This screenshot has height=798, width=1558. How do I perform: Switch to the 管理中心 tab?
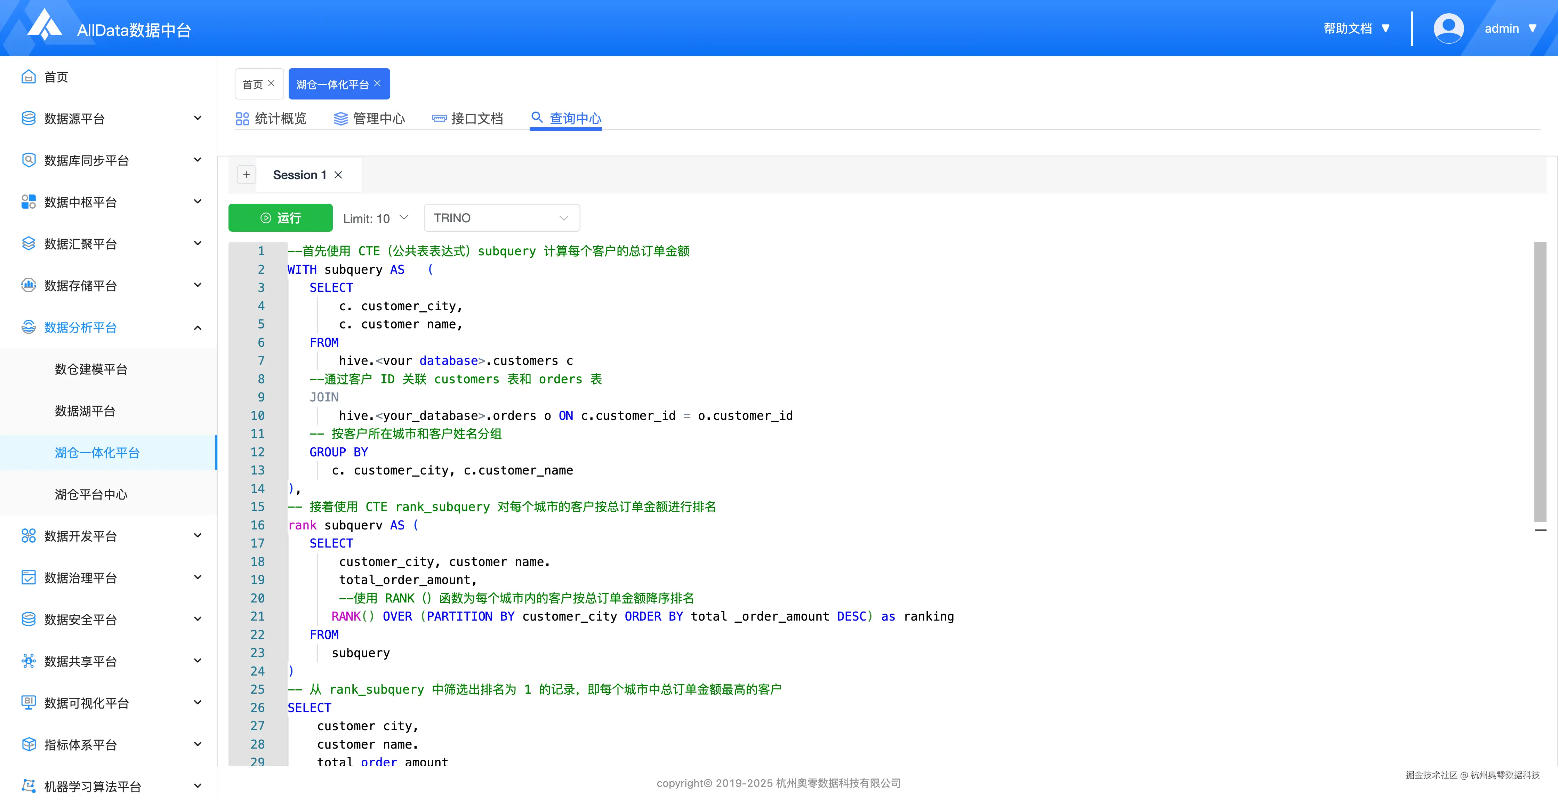tap(370, 119)
